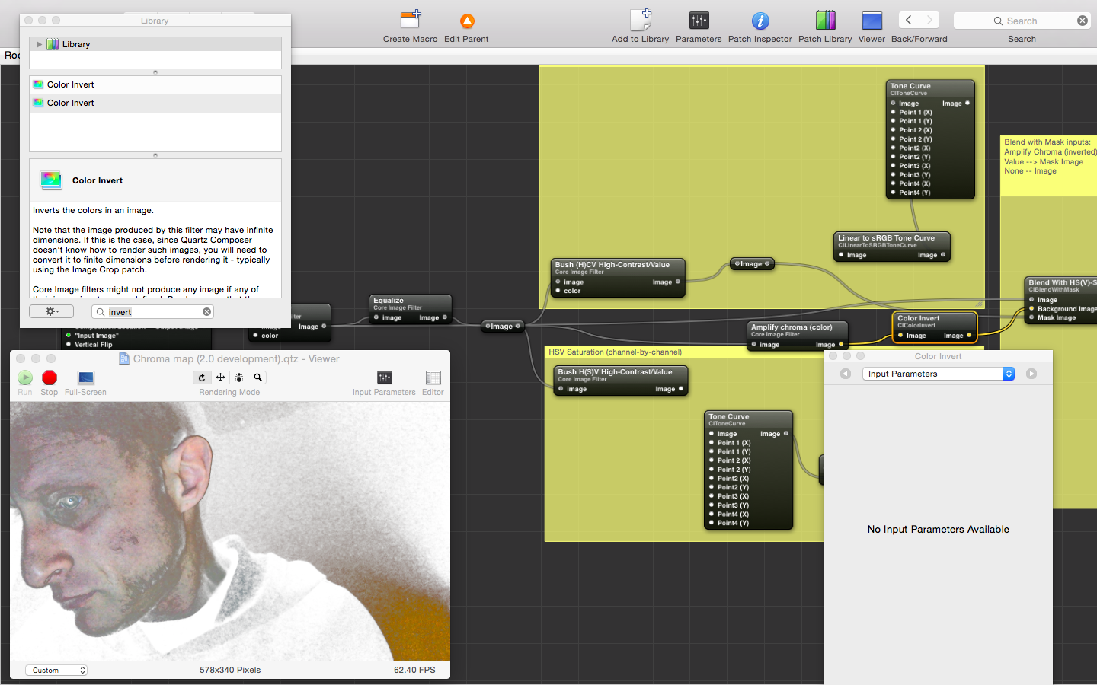Click the Image output port of the Equalize patch
This screenshot has width=1097, height=685.
pos(445,317)
